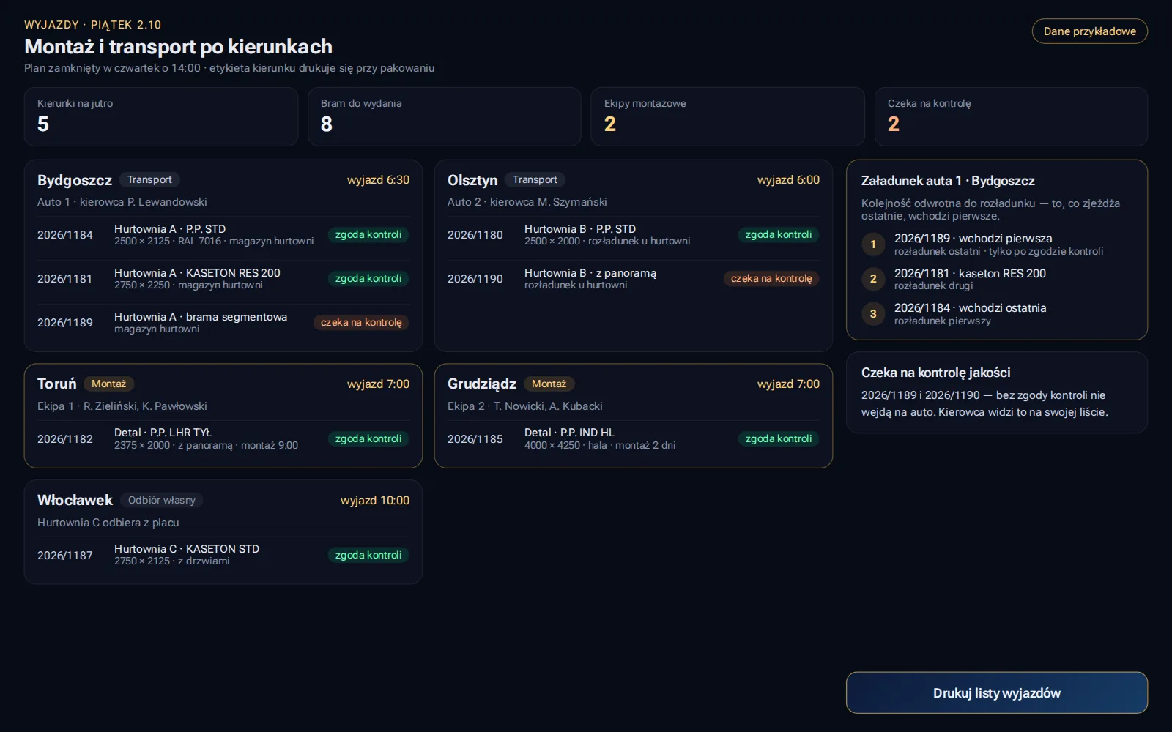Open order 2026/1189 in the Bydgoszcz card

223,323
